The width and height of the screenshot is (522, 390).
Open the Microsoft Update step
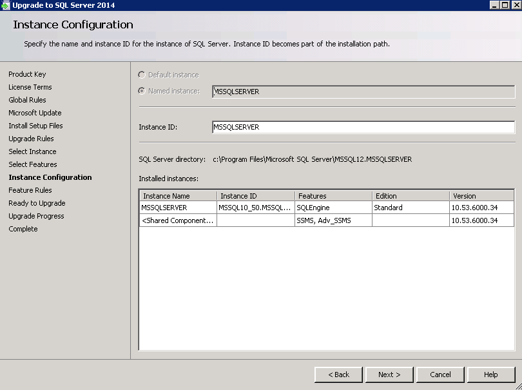pyautogui.click(x=35, y=113)
